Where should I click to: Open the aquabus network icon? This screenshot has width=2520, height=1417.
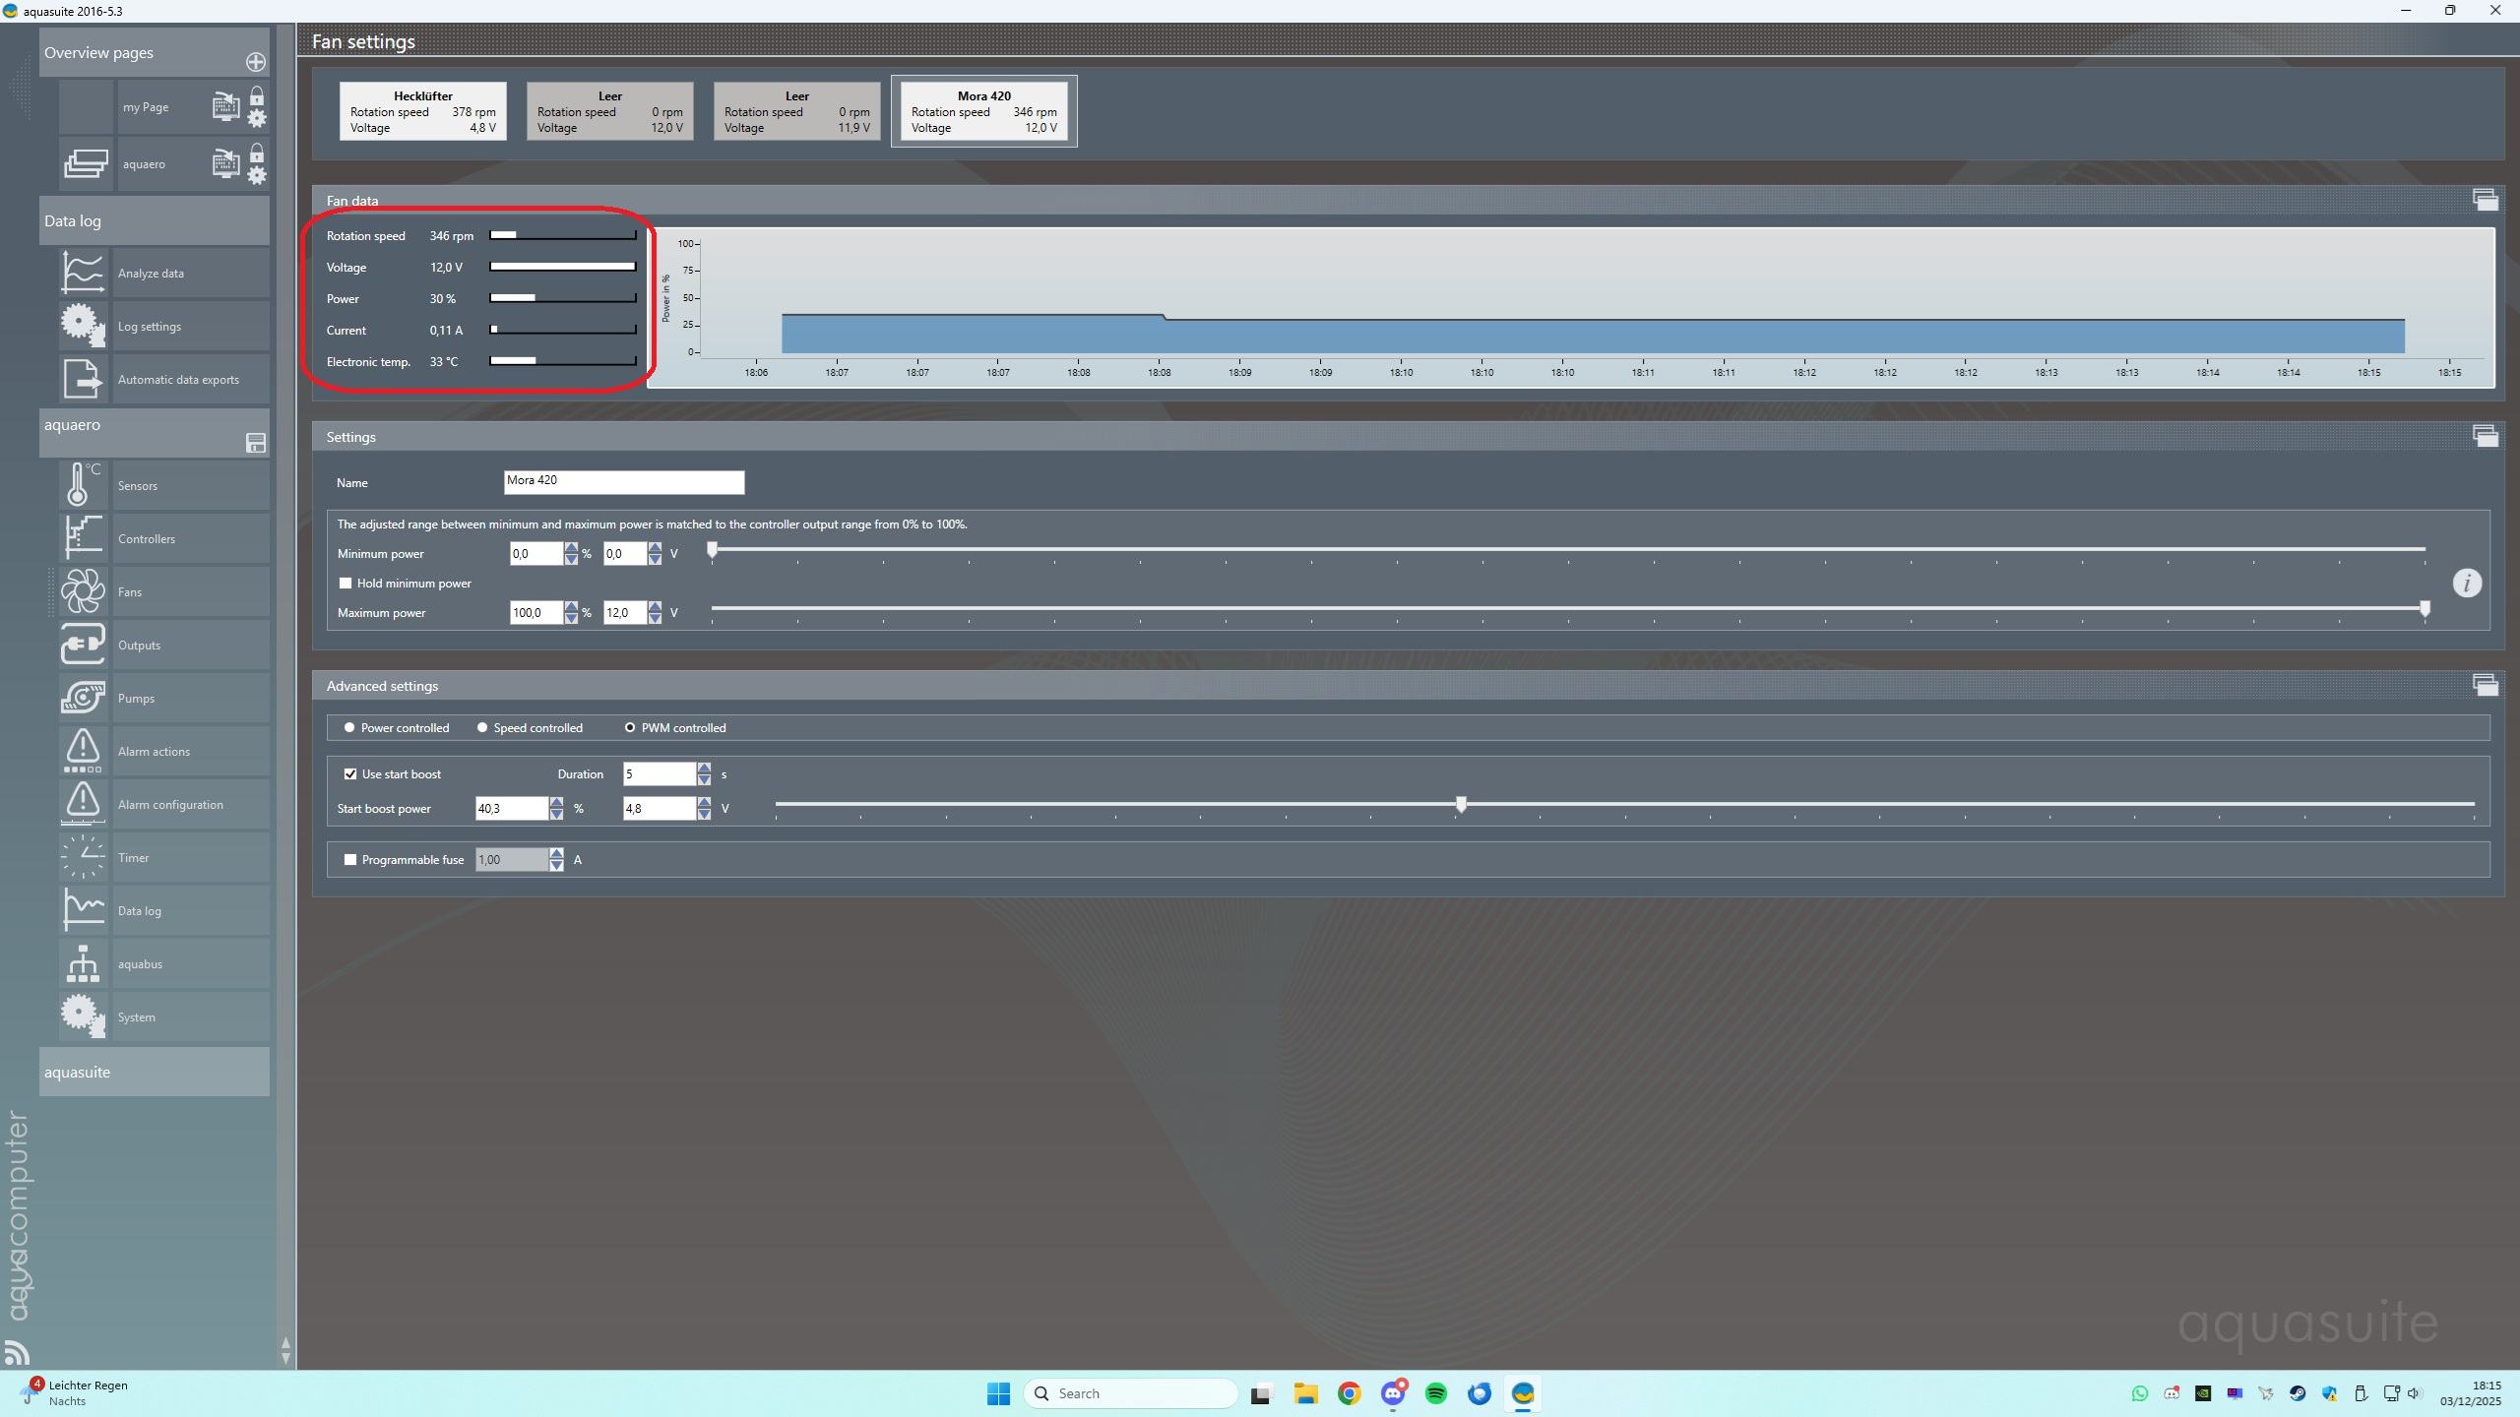[83, 963]
